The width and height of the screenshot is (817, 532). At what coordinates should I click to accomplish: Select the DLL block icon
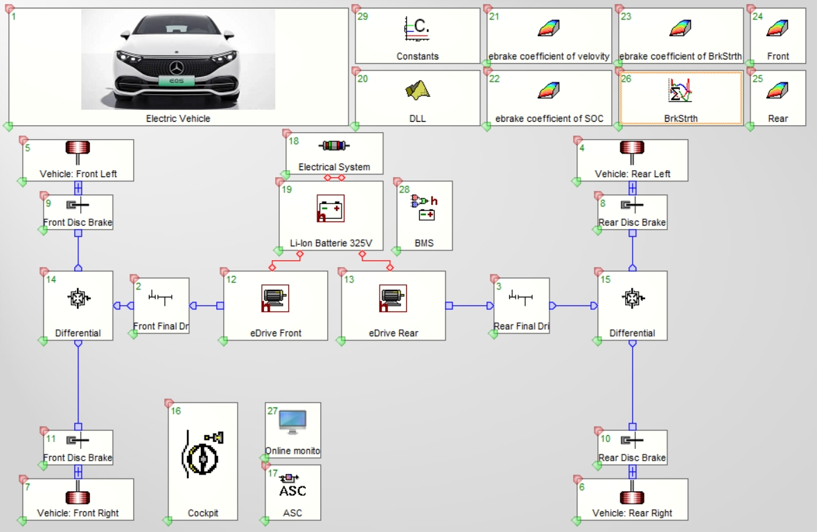(x=417, y=90)
